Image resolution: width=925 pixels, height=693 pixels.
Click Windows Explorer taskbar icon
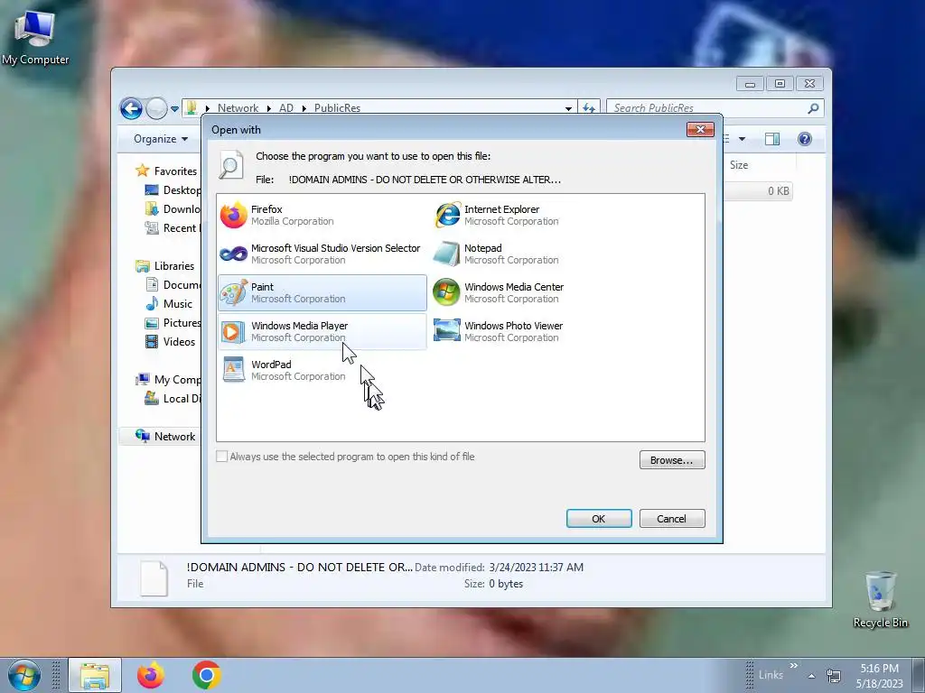pos(95,675)
